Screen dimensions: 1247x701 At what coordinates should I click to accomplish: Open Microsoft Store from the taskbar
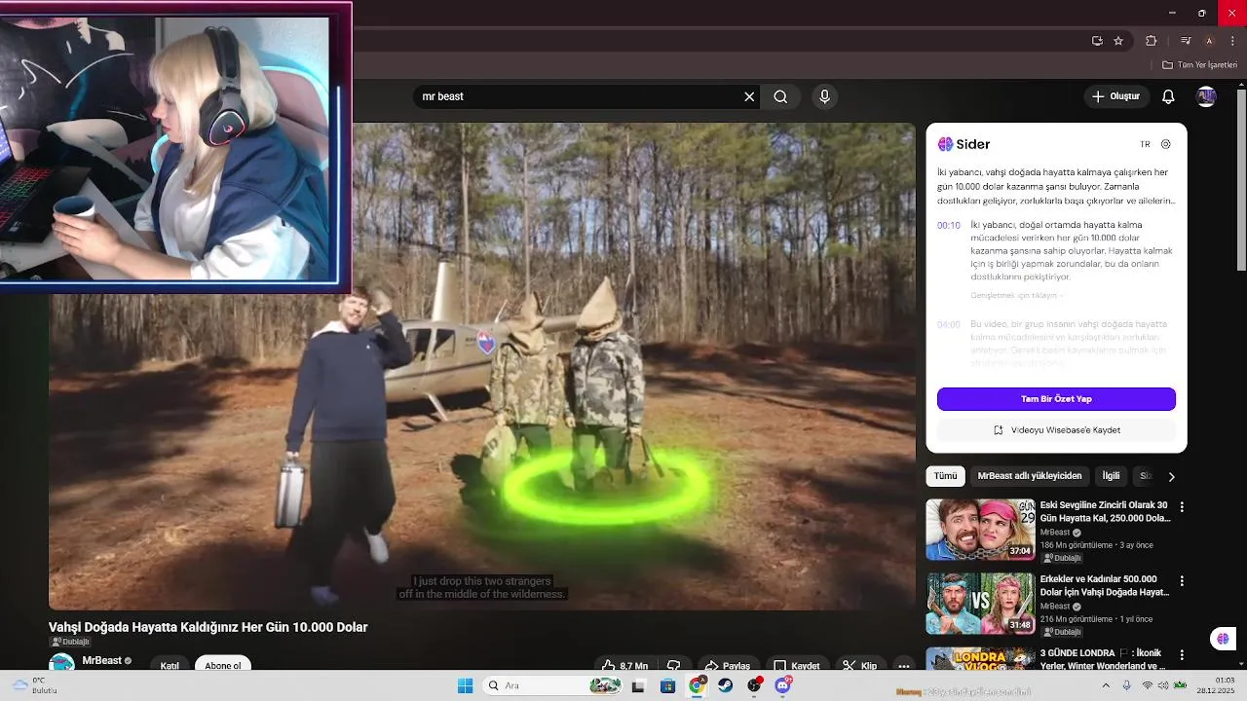tap(667, 685)
